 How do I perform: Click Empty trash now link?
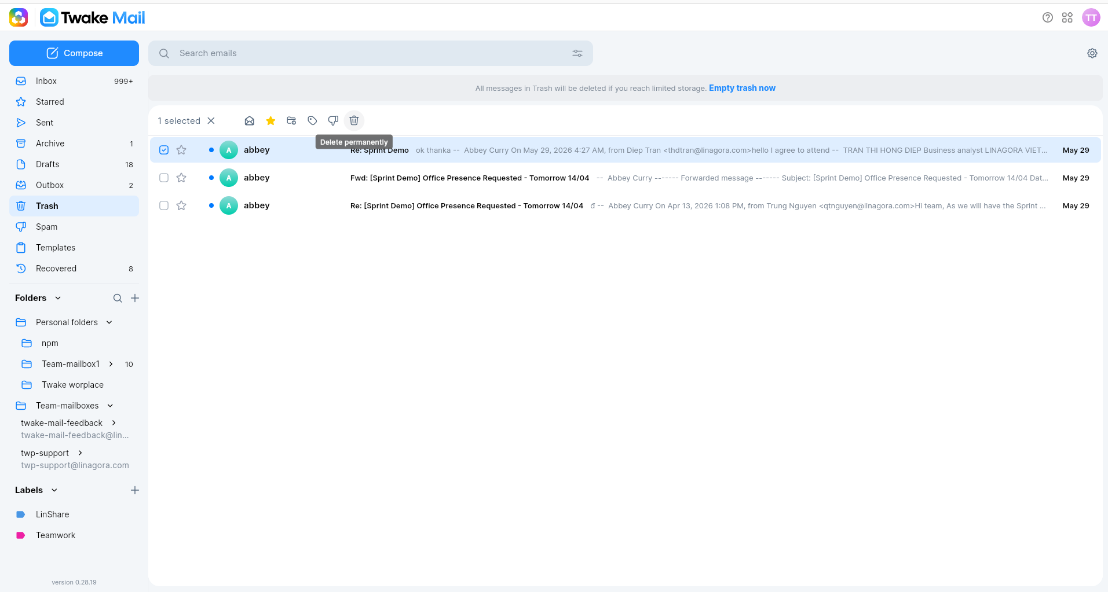coord(742,88)
